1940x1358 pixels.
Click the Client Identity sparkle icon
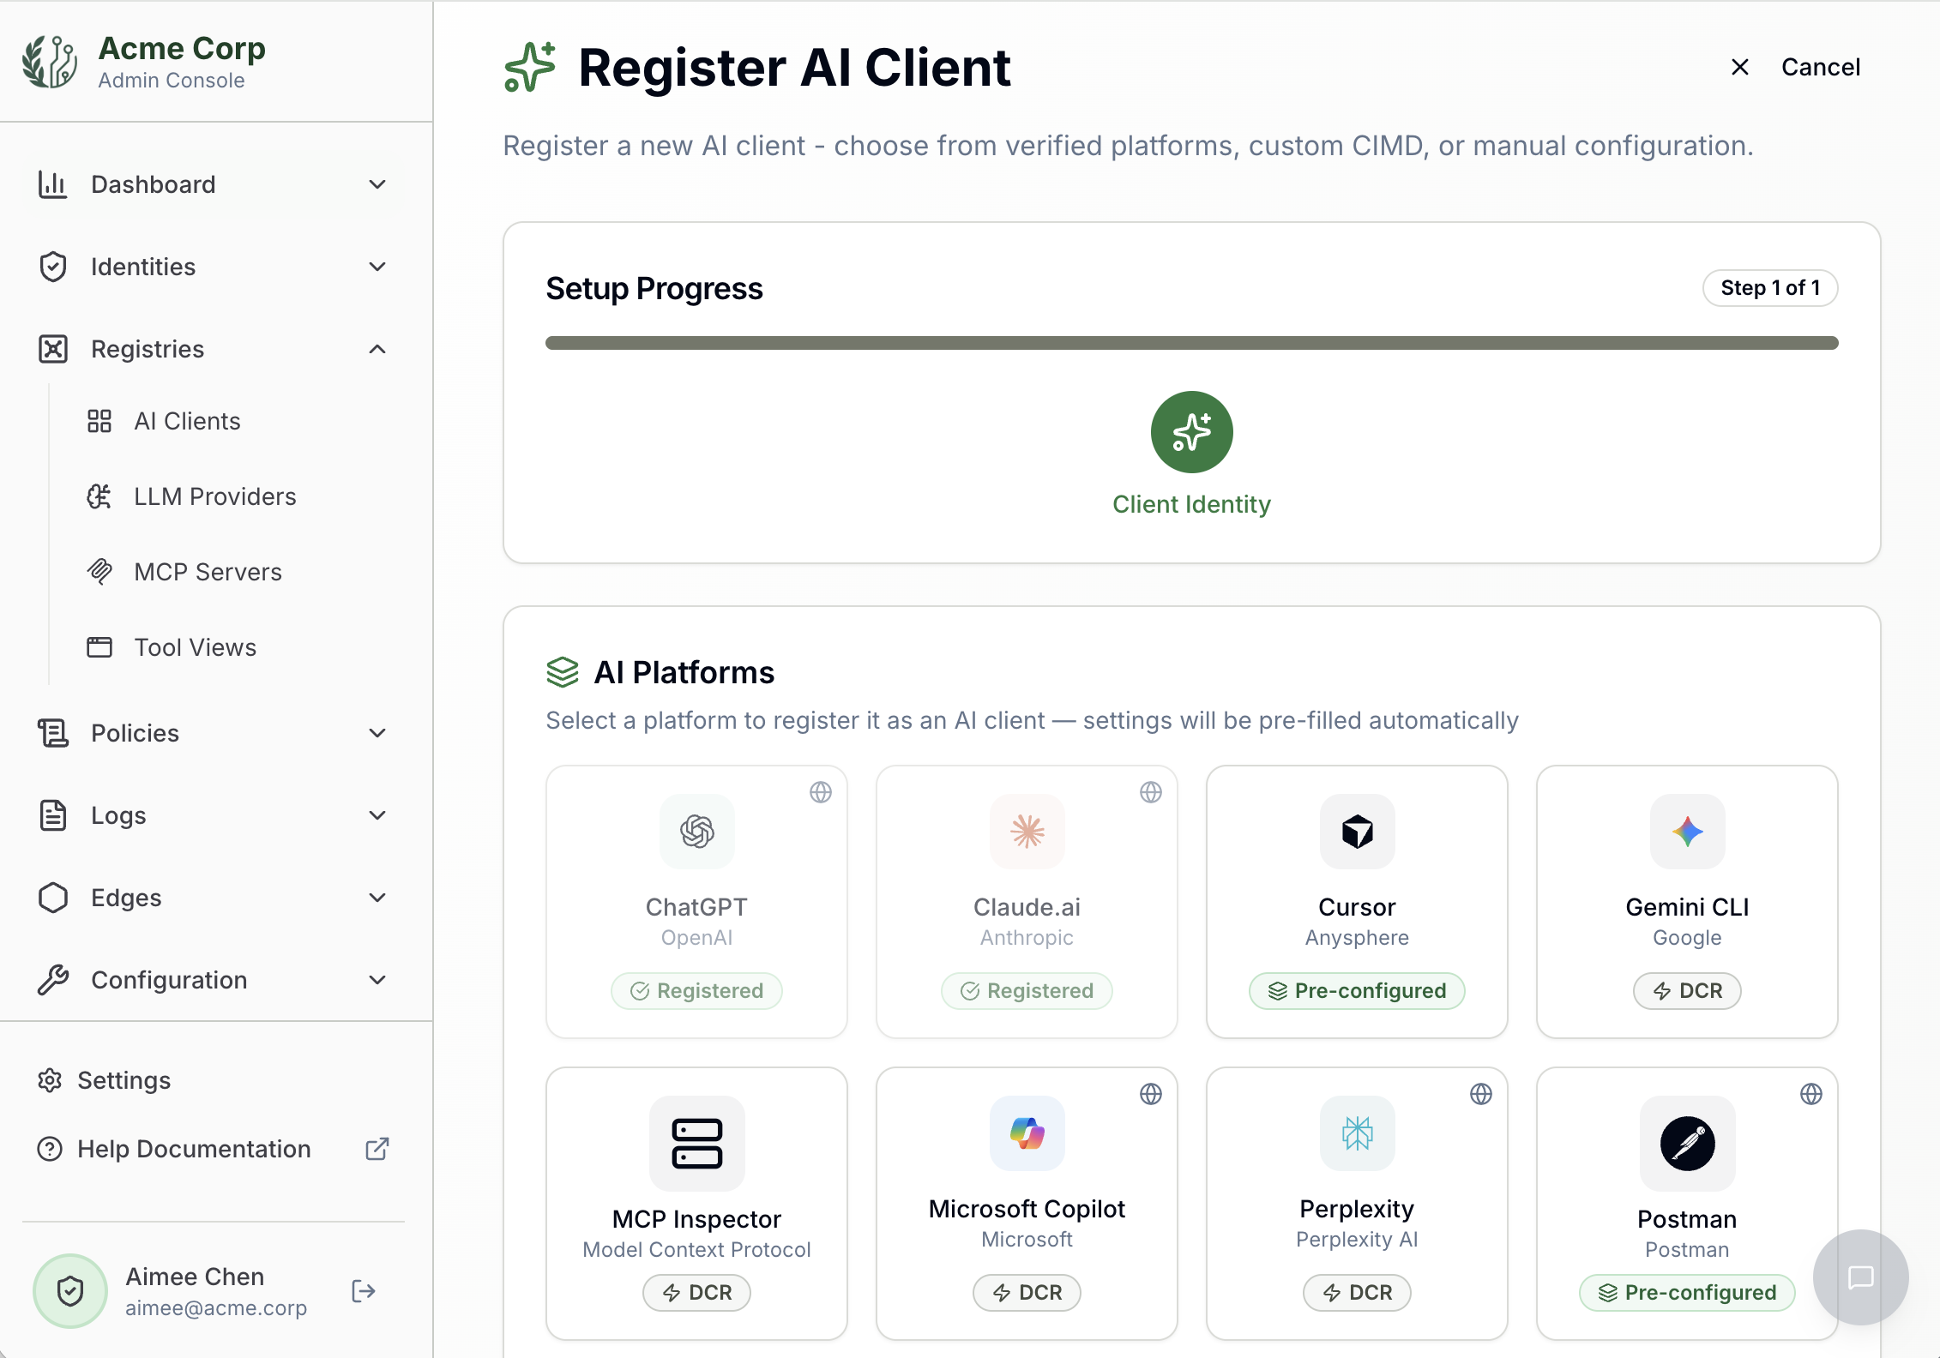click(1191, 432)
